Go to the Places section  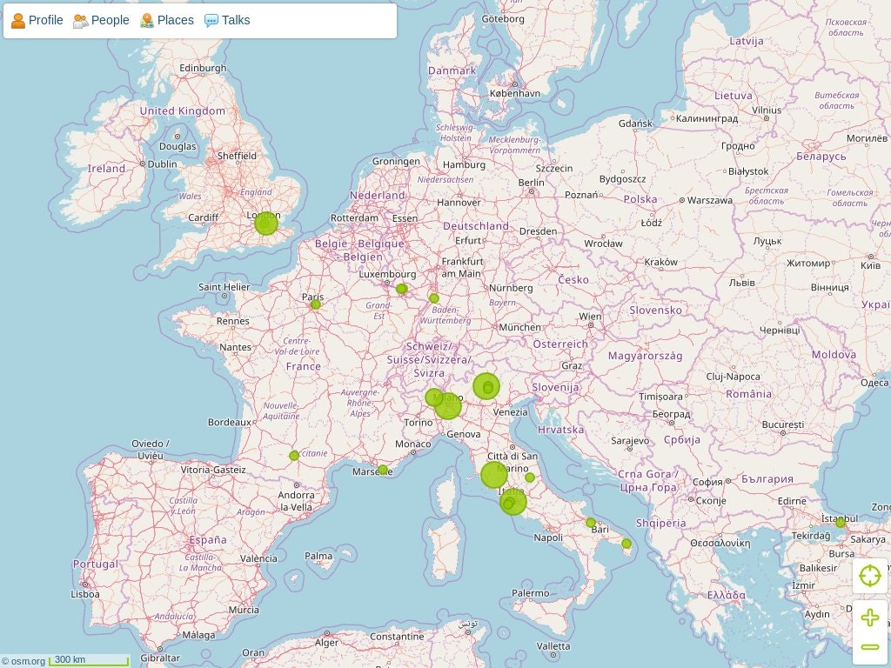[167, 21]
